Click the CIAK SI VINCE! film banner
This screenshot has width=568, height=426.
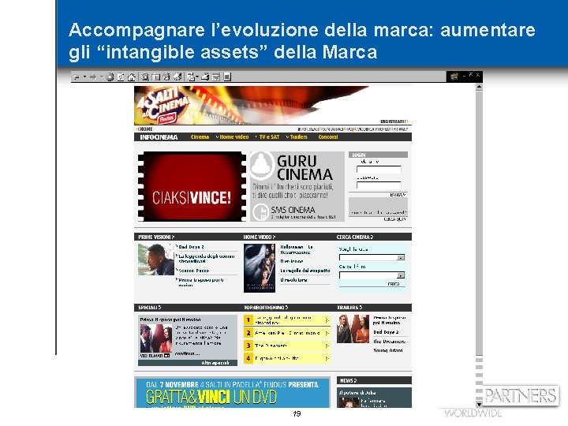pos(192,186)
